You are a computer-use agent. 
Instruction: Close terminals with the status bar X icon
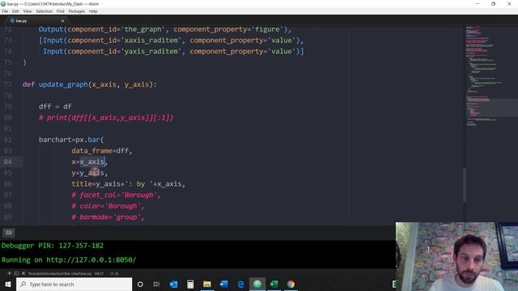click(23, 273)
